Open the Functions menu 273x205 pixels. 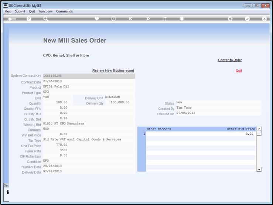(x=45, y=11)
